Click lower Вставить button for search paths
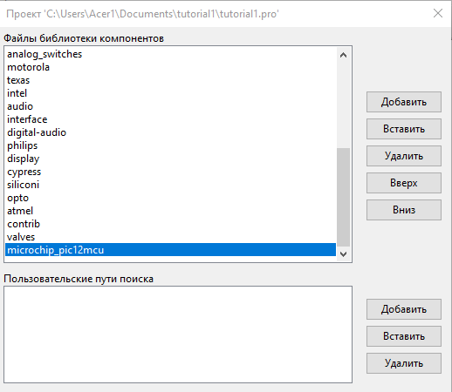The width and height of the screenshot is (452, 392). (x=404, y=336)
